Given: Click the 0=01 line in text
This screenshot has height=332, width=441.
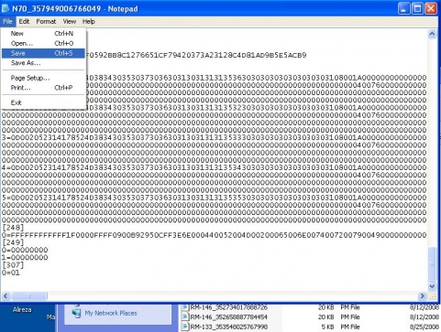Looking at the screenshot, I should click(11, 273).
